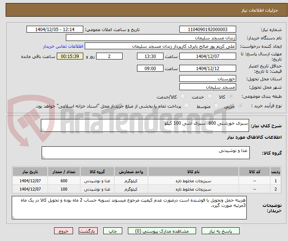Click the 'گروه کالا' column header

pos(97,172)
